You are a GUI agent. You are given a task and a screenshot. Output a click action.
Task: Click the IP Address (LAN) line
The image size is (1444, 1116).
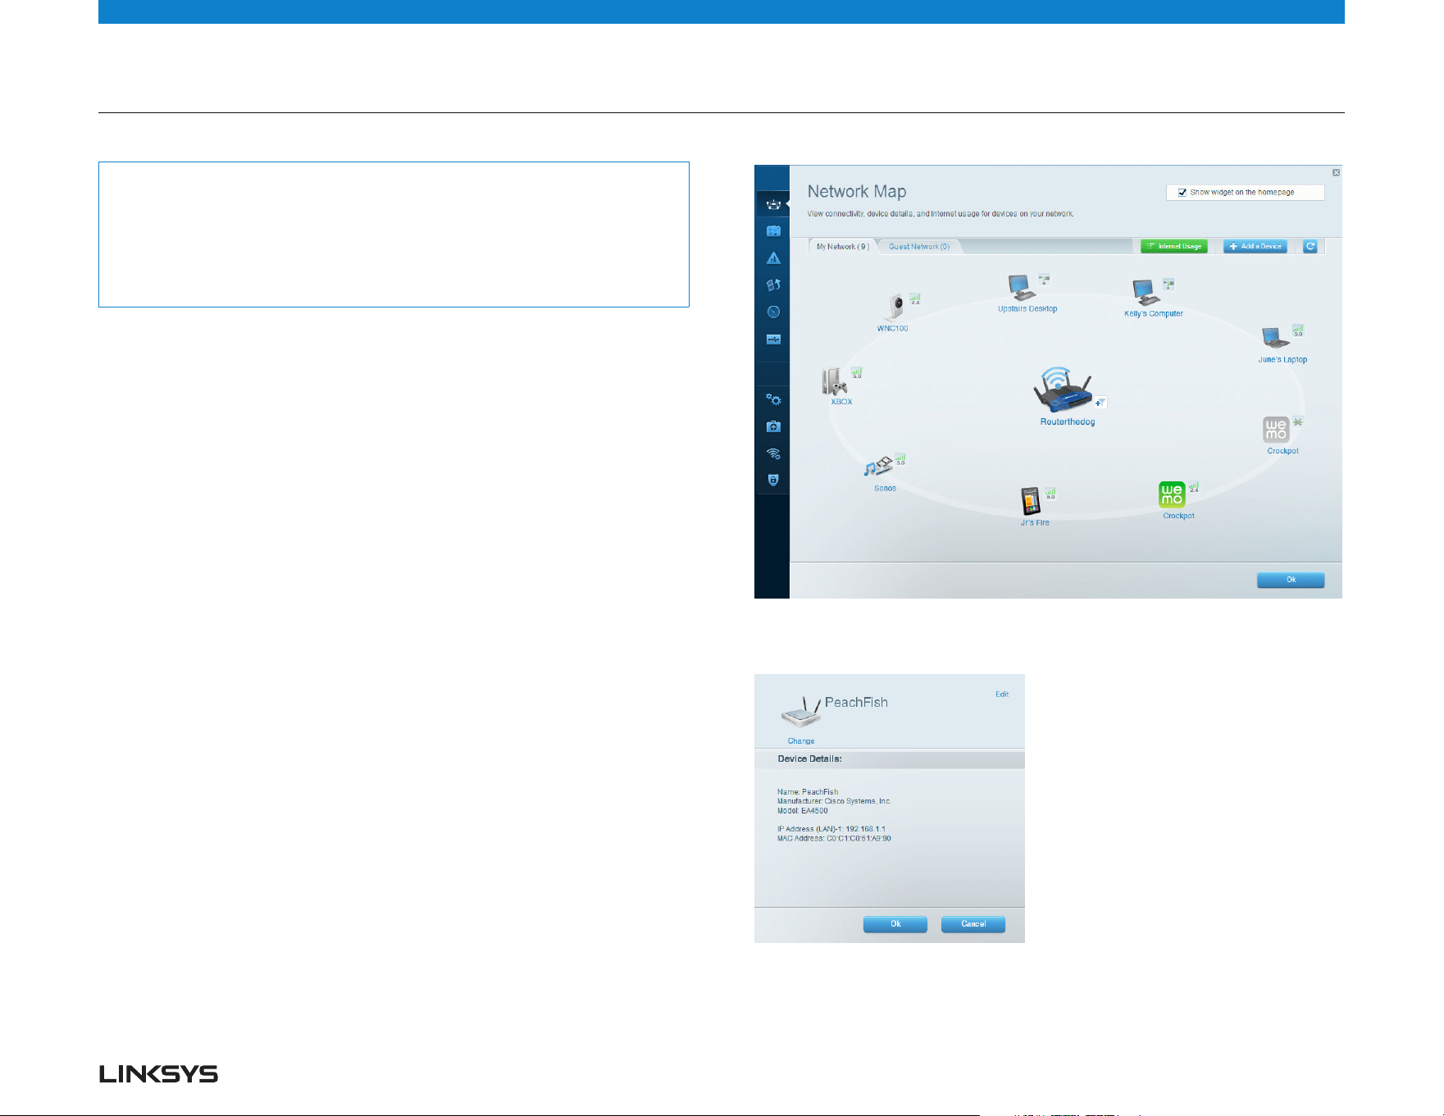point(831,829)
